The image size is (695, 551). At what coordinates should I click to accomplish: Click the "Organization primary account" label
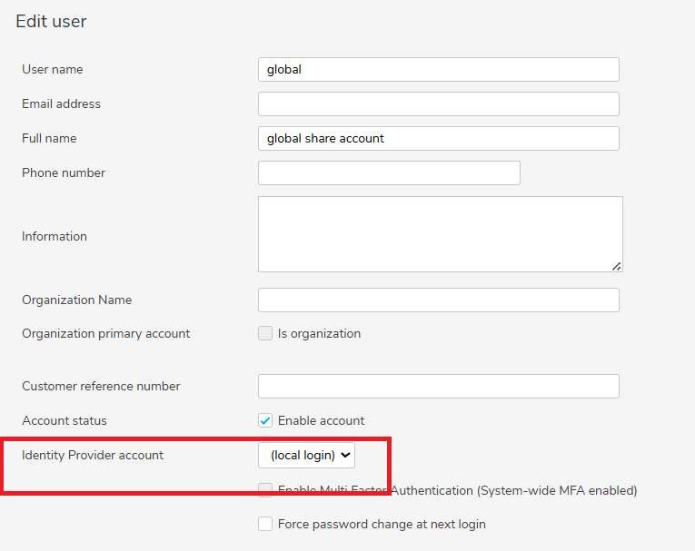(106, 333)
